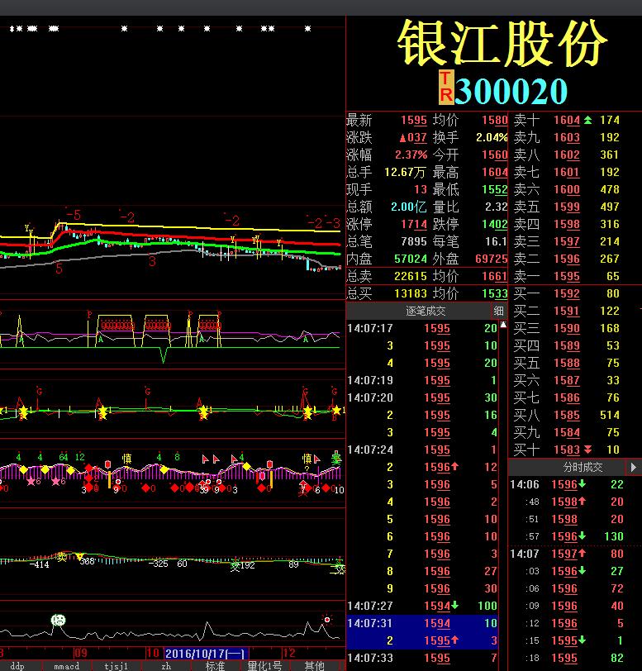Viewport: 642px width, 671px height.
Task: Click the red up arrow next to 1596 with volume 12
Action: [454, 466]
